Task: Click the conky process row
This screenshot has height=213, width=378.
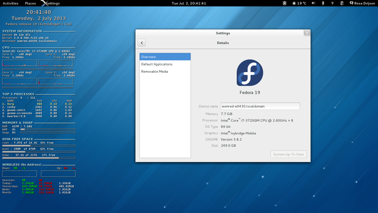Action: tap(37, 107)
